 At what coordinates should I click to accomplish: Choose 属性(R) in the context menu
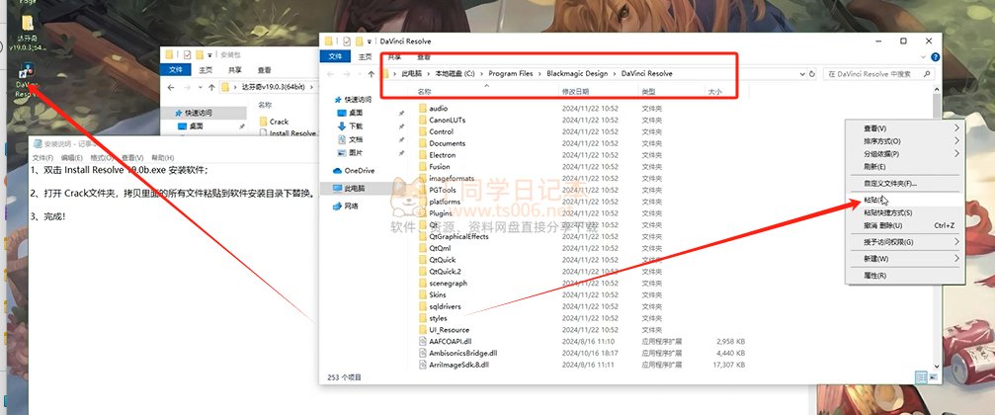(x=905, y=276)
